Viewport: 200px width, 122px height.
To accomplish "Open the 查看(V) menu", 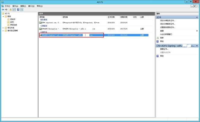I will (23, 6).
